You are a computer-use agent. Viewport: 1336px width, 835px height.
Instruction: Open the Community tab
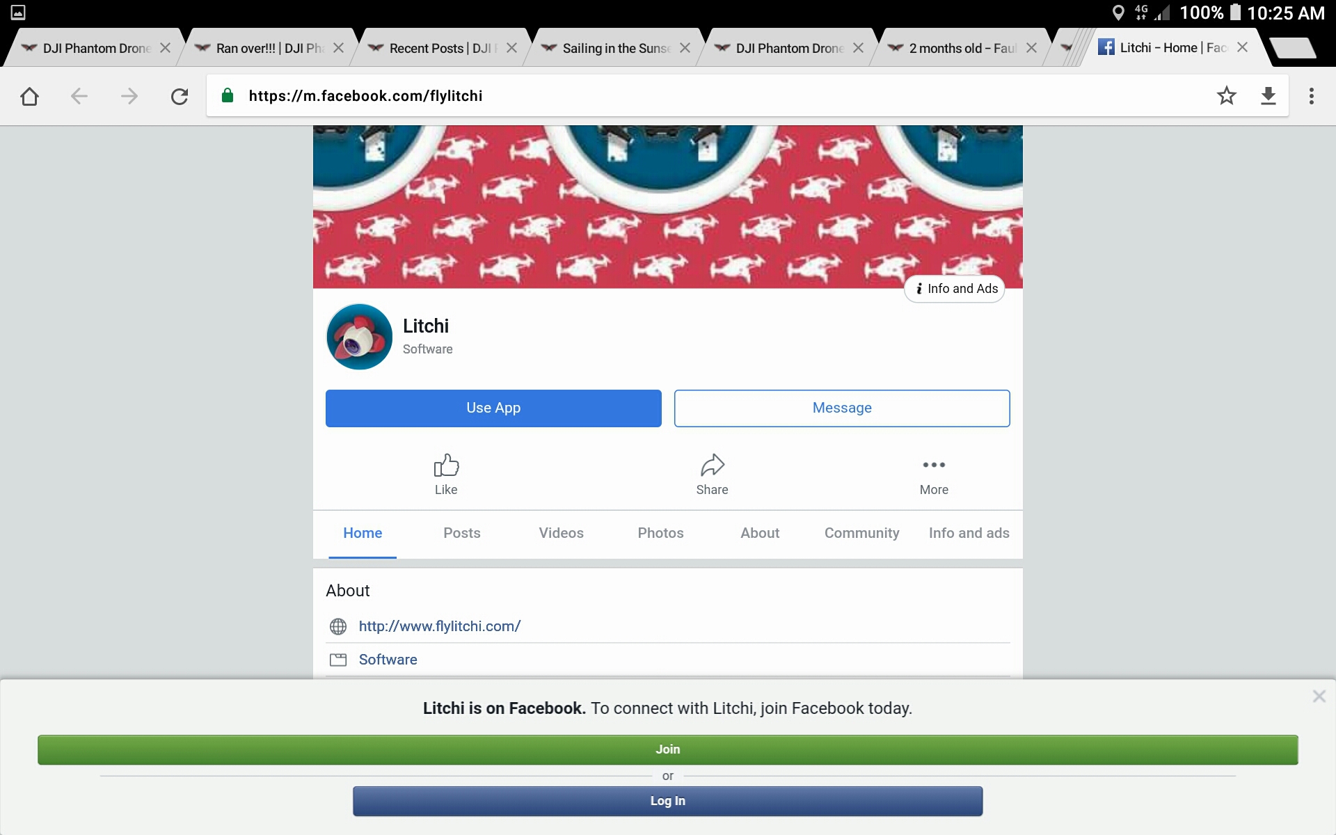click(861, 533)
